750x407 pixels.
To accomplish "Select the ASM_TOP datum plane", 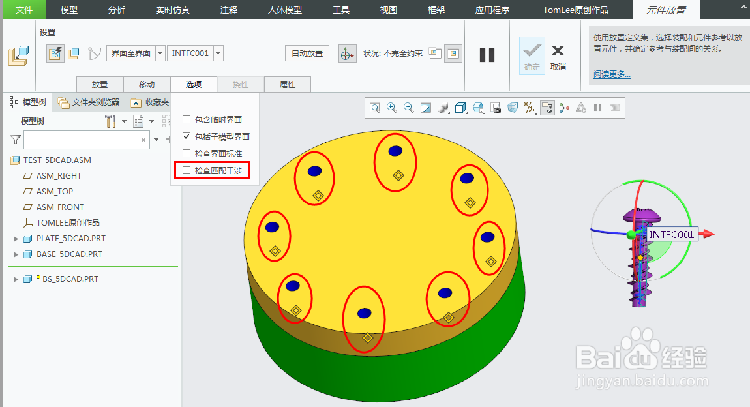I will pos(55,191).
